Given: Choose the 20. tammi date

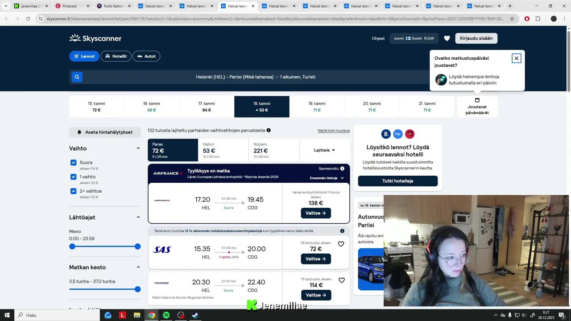Looking at the screenshot, I should pos(372,107).
